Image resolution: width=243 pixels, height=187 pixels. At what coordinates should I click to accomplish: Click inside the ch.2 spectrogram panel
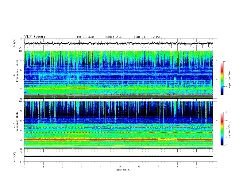(118, 125)
